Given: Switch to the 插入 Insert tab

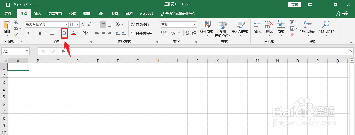Looking at the screenshot, I should pos(38,13).
